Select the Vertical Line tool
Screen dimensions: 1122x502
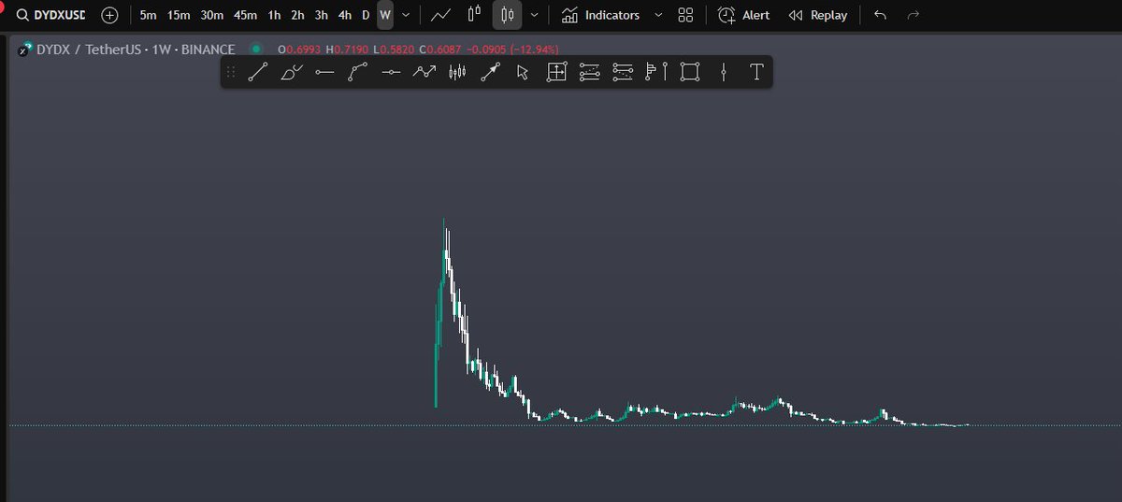(724, 72)
